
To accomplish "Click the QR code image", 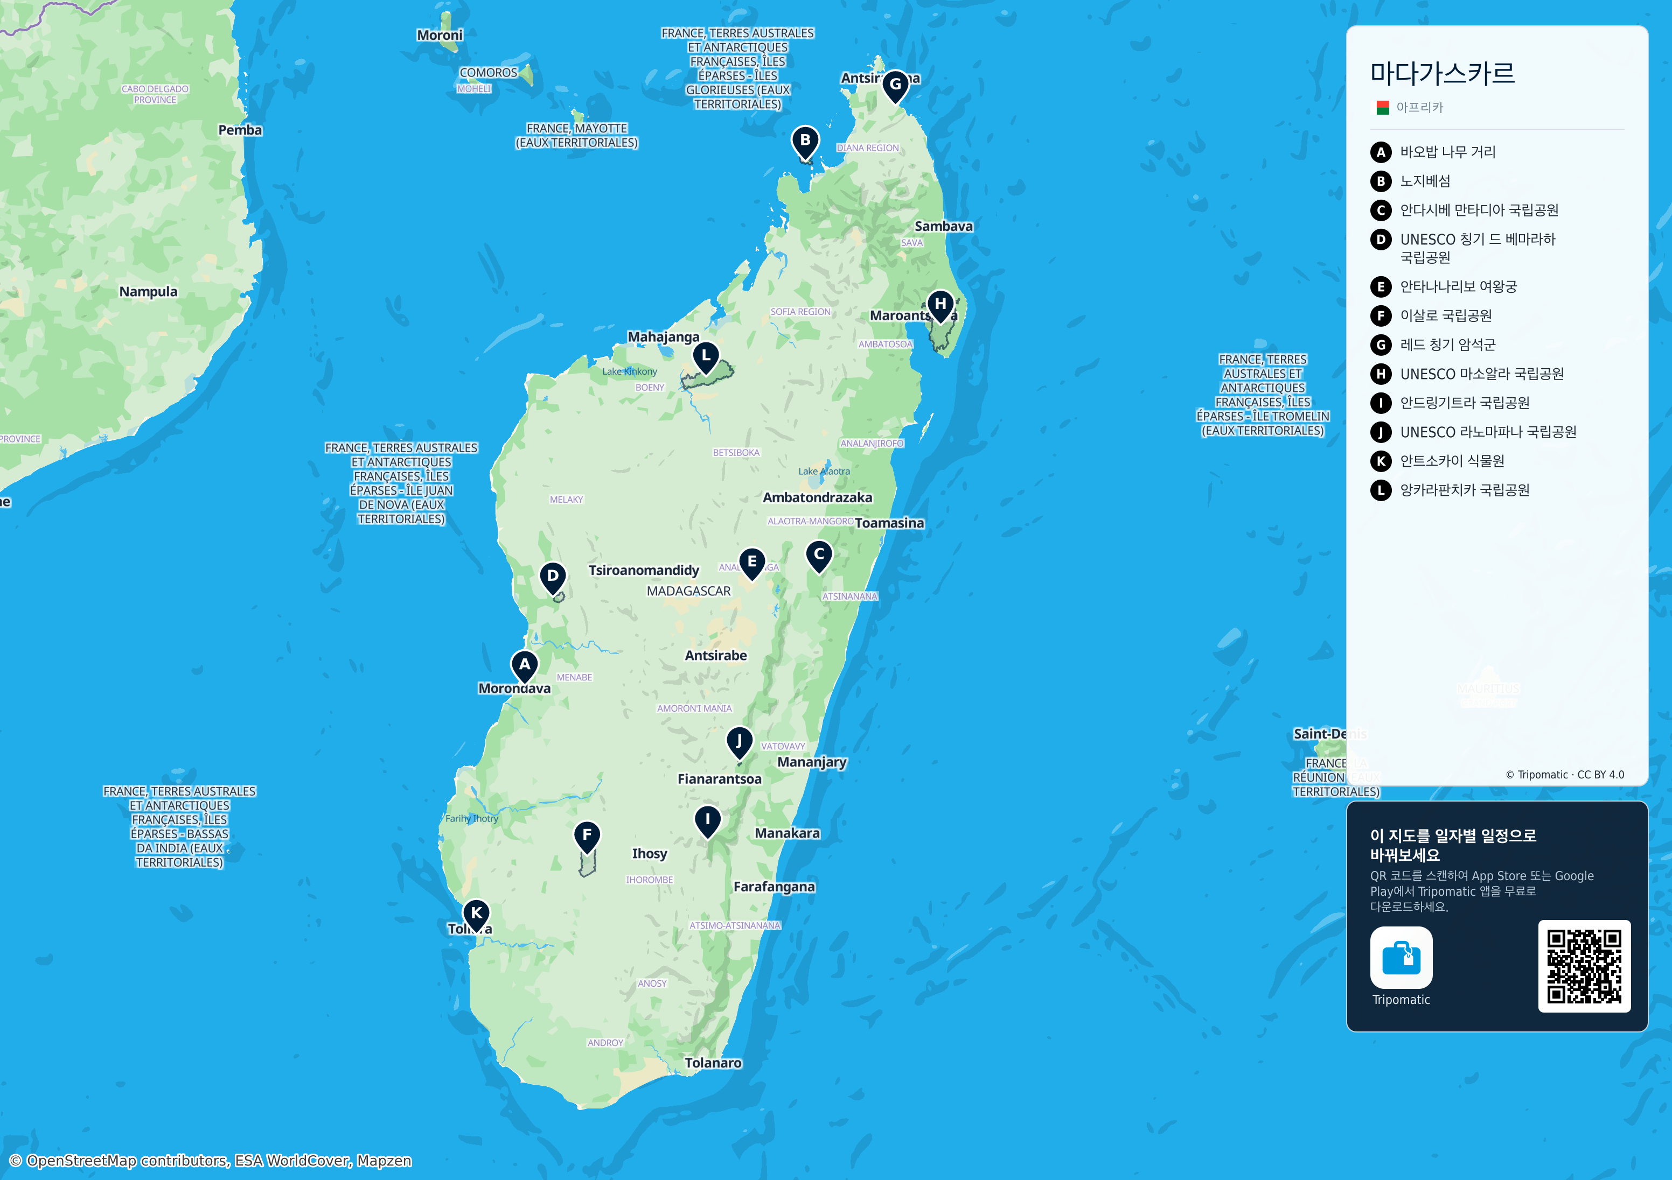I will tap(1583, 965).
